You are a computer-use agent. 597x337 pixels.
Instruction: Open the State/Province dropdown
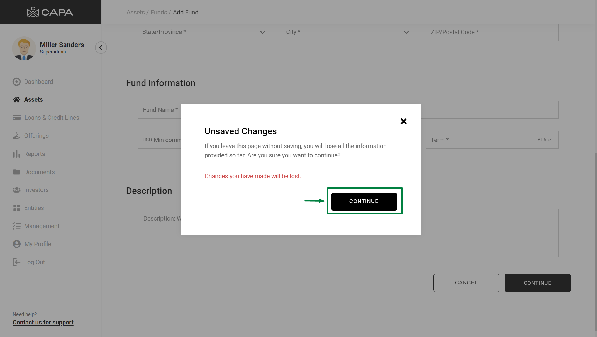tap(204, 32)
